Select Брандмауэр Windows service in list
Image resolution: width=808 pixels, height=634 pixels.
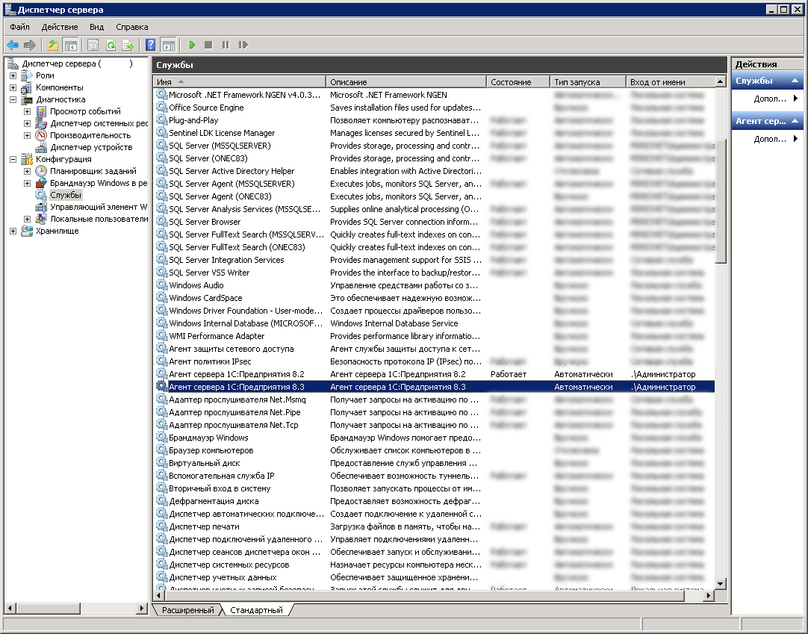[435, 438]
